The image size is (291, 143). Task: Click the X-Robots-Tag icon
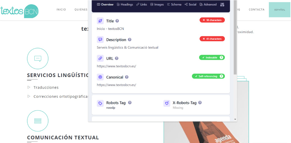pyautogui.click(x=167, y=103)
